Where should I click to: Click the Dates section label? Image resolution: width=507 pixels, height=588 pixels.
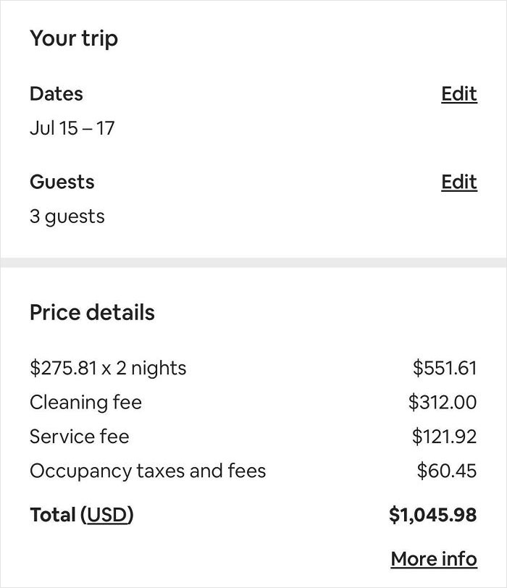coord(56,93)
